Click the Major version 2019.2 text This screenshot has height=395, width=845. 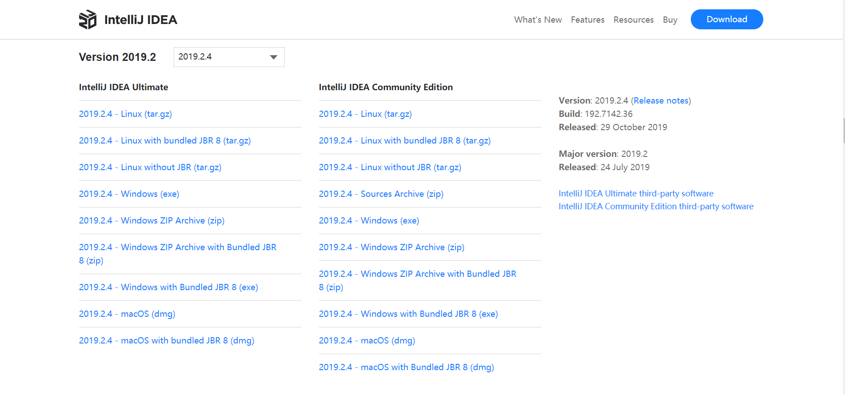(x=603, y=154)
